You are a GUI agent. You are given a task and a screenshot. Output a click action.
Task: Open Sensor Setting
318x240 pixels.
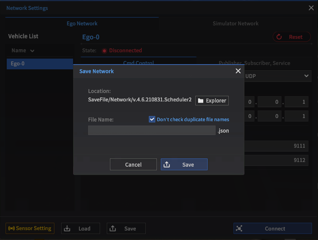[30, 228]
